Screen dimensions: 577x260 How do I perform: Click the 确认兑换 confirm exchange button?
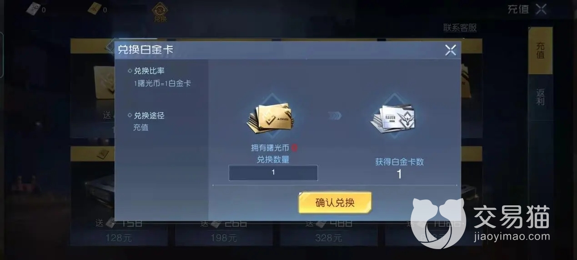(335, 203)
